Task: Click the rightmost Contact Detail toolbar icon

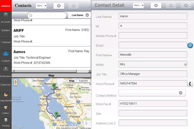Action: (x=186, y=5)
